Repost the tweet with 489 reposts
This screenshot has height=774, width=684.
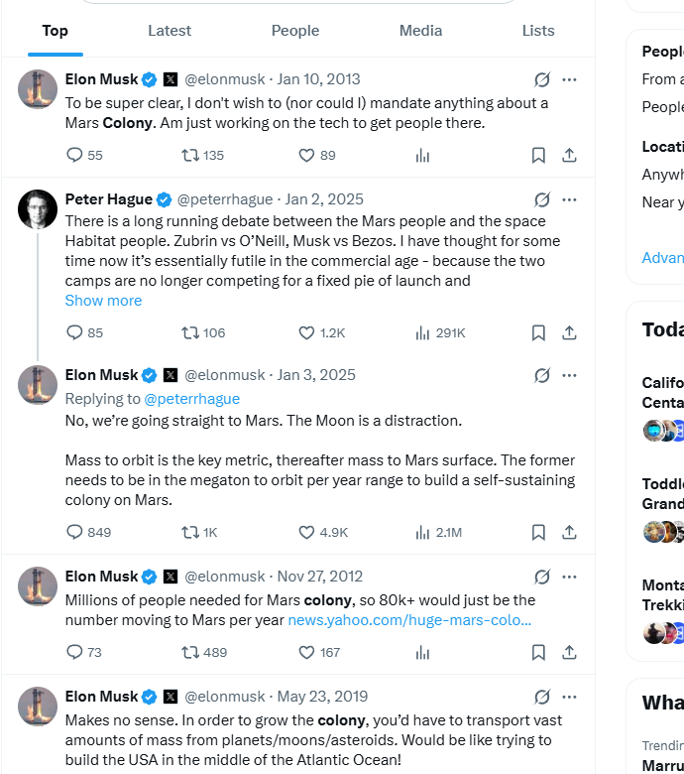[203, 653]
